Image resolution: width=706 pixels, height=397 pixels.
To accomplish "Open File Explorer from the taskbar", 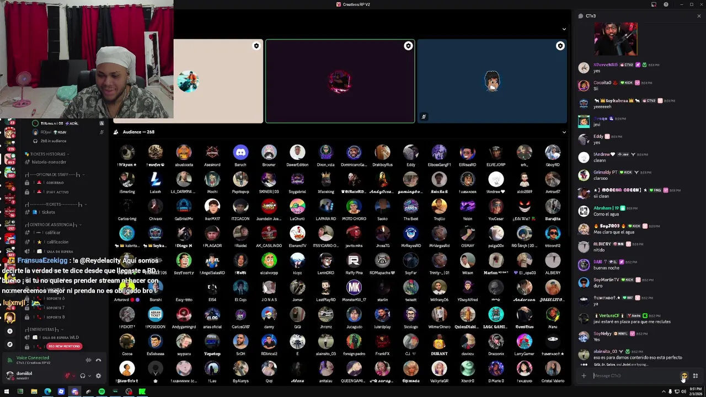I will [34, 391].
